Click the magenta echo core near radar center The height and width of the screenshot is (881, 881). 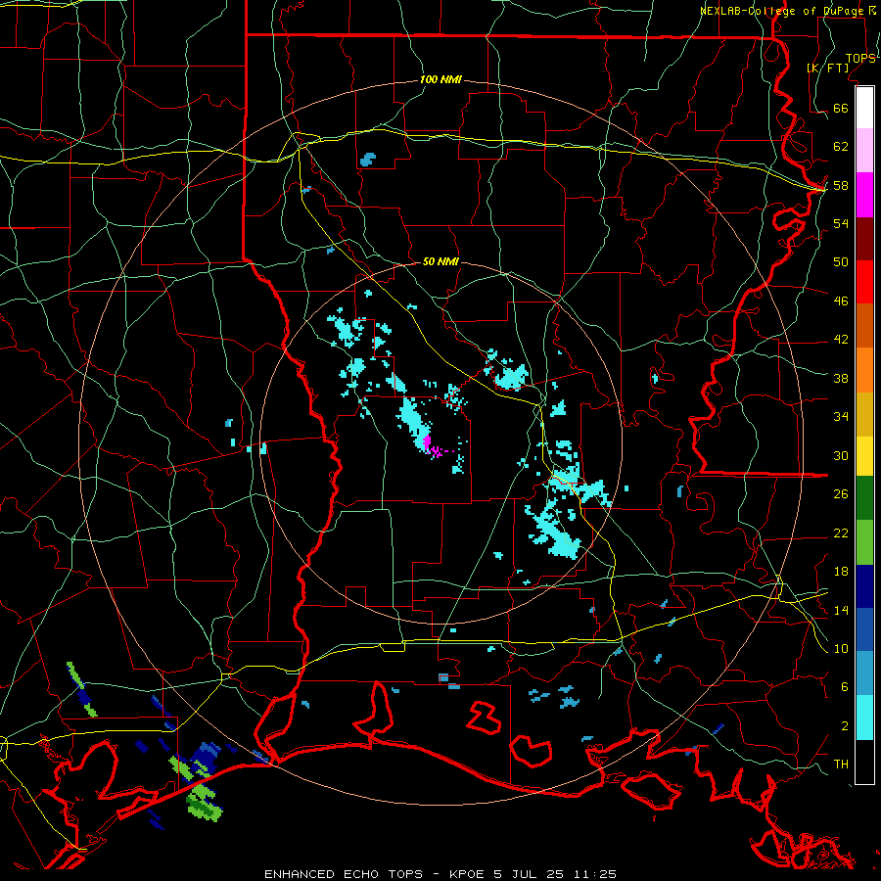pyautogui.click(x=428, y=443)
